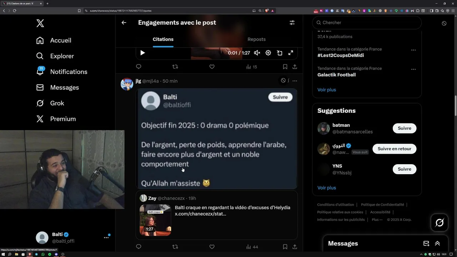The width and height of the screenshot is (457, 257).
Task: Open Grok from the left sidebar
Action: tap(50, 103)
